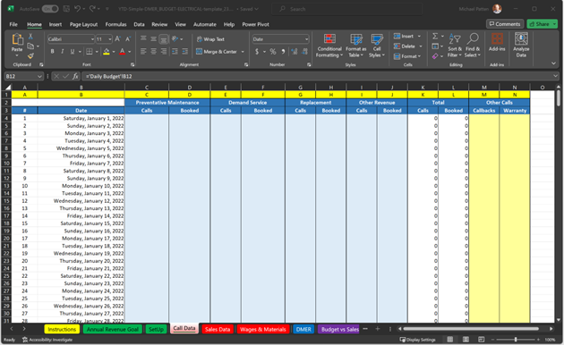564x345 pixels.
Task: Click the Insert Function fx icon
Action: coord(75,76)
